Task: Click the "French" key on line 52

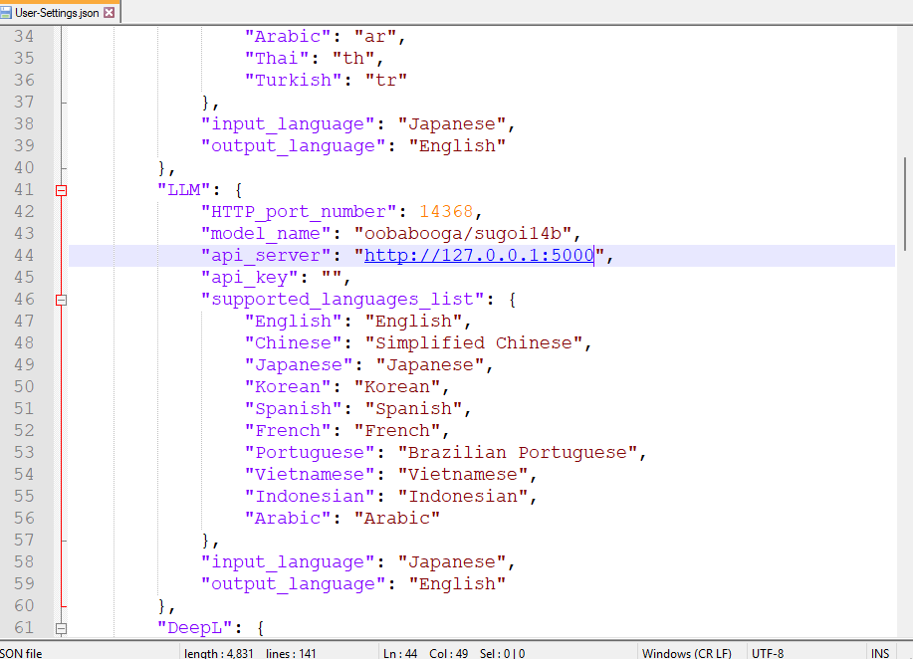Action: 288,430
